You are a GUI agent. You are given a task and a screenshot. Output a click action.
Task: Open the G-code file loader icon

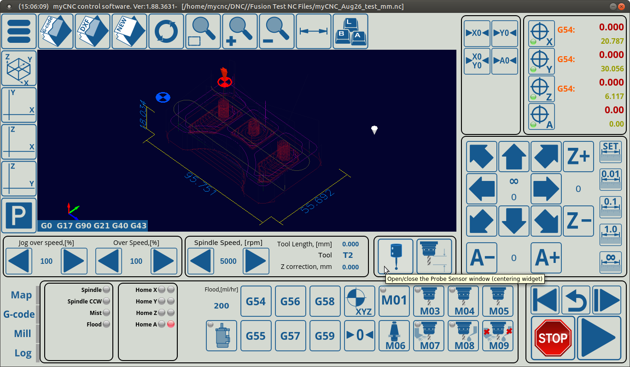pos(56,31)
